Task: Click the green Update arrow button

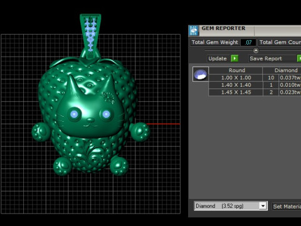Action: coord(235,58)
